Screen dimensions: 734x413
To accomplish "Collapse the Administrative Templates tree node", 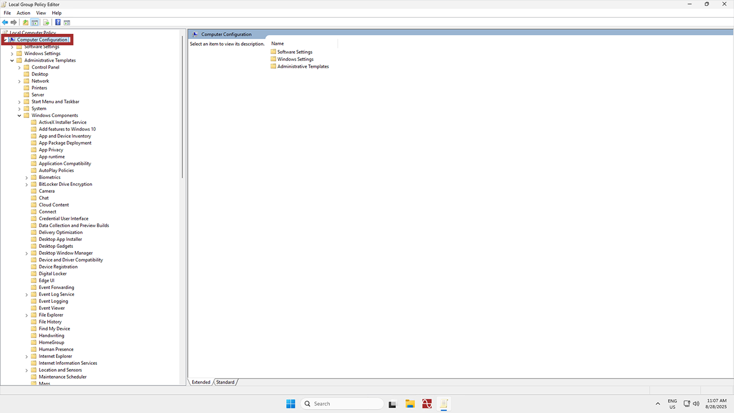I will pyautogui.click(x=12, y=60).
